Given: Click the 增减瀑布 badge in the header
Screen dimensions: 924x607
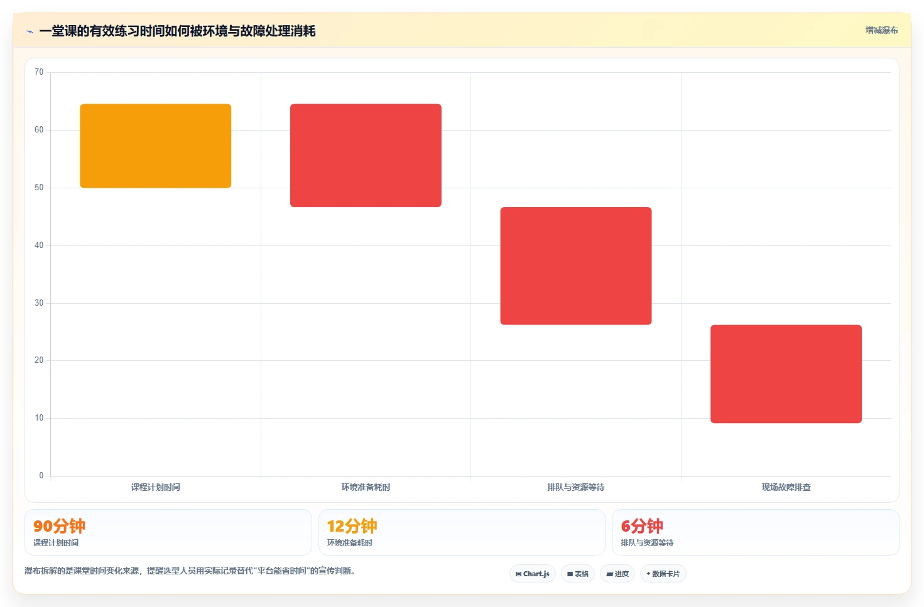Looking at the screenshot, I should (881, 30).
